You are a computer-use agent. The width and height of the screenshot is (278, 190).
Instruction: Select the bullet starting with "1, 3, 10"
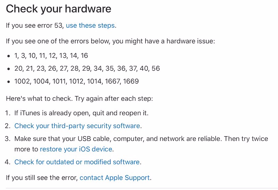pyautogui.click(x=51, y=55)
